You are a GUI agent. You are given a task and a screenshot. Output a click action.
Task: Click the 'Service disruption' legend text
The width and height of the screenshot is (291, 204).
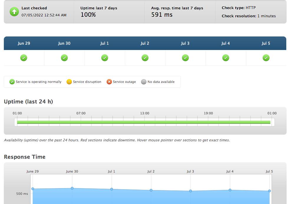pos(87,82)
